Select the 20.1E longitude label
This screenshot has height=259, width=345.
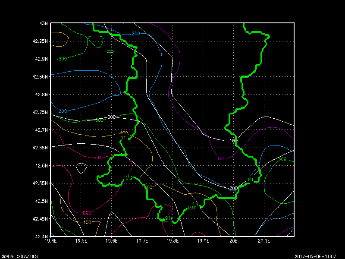(264, 241)
